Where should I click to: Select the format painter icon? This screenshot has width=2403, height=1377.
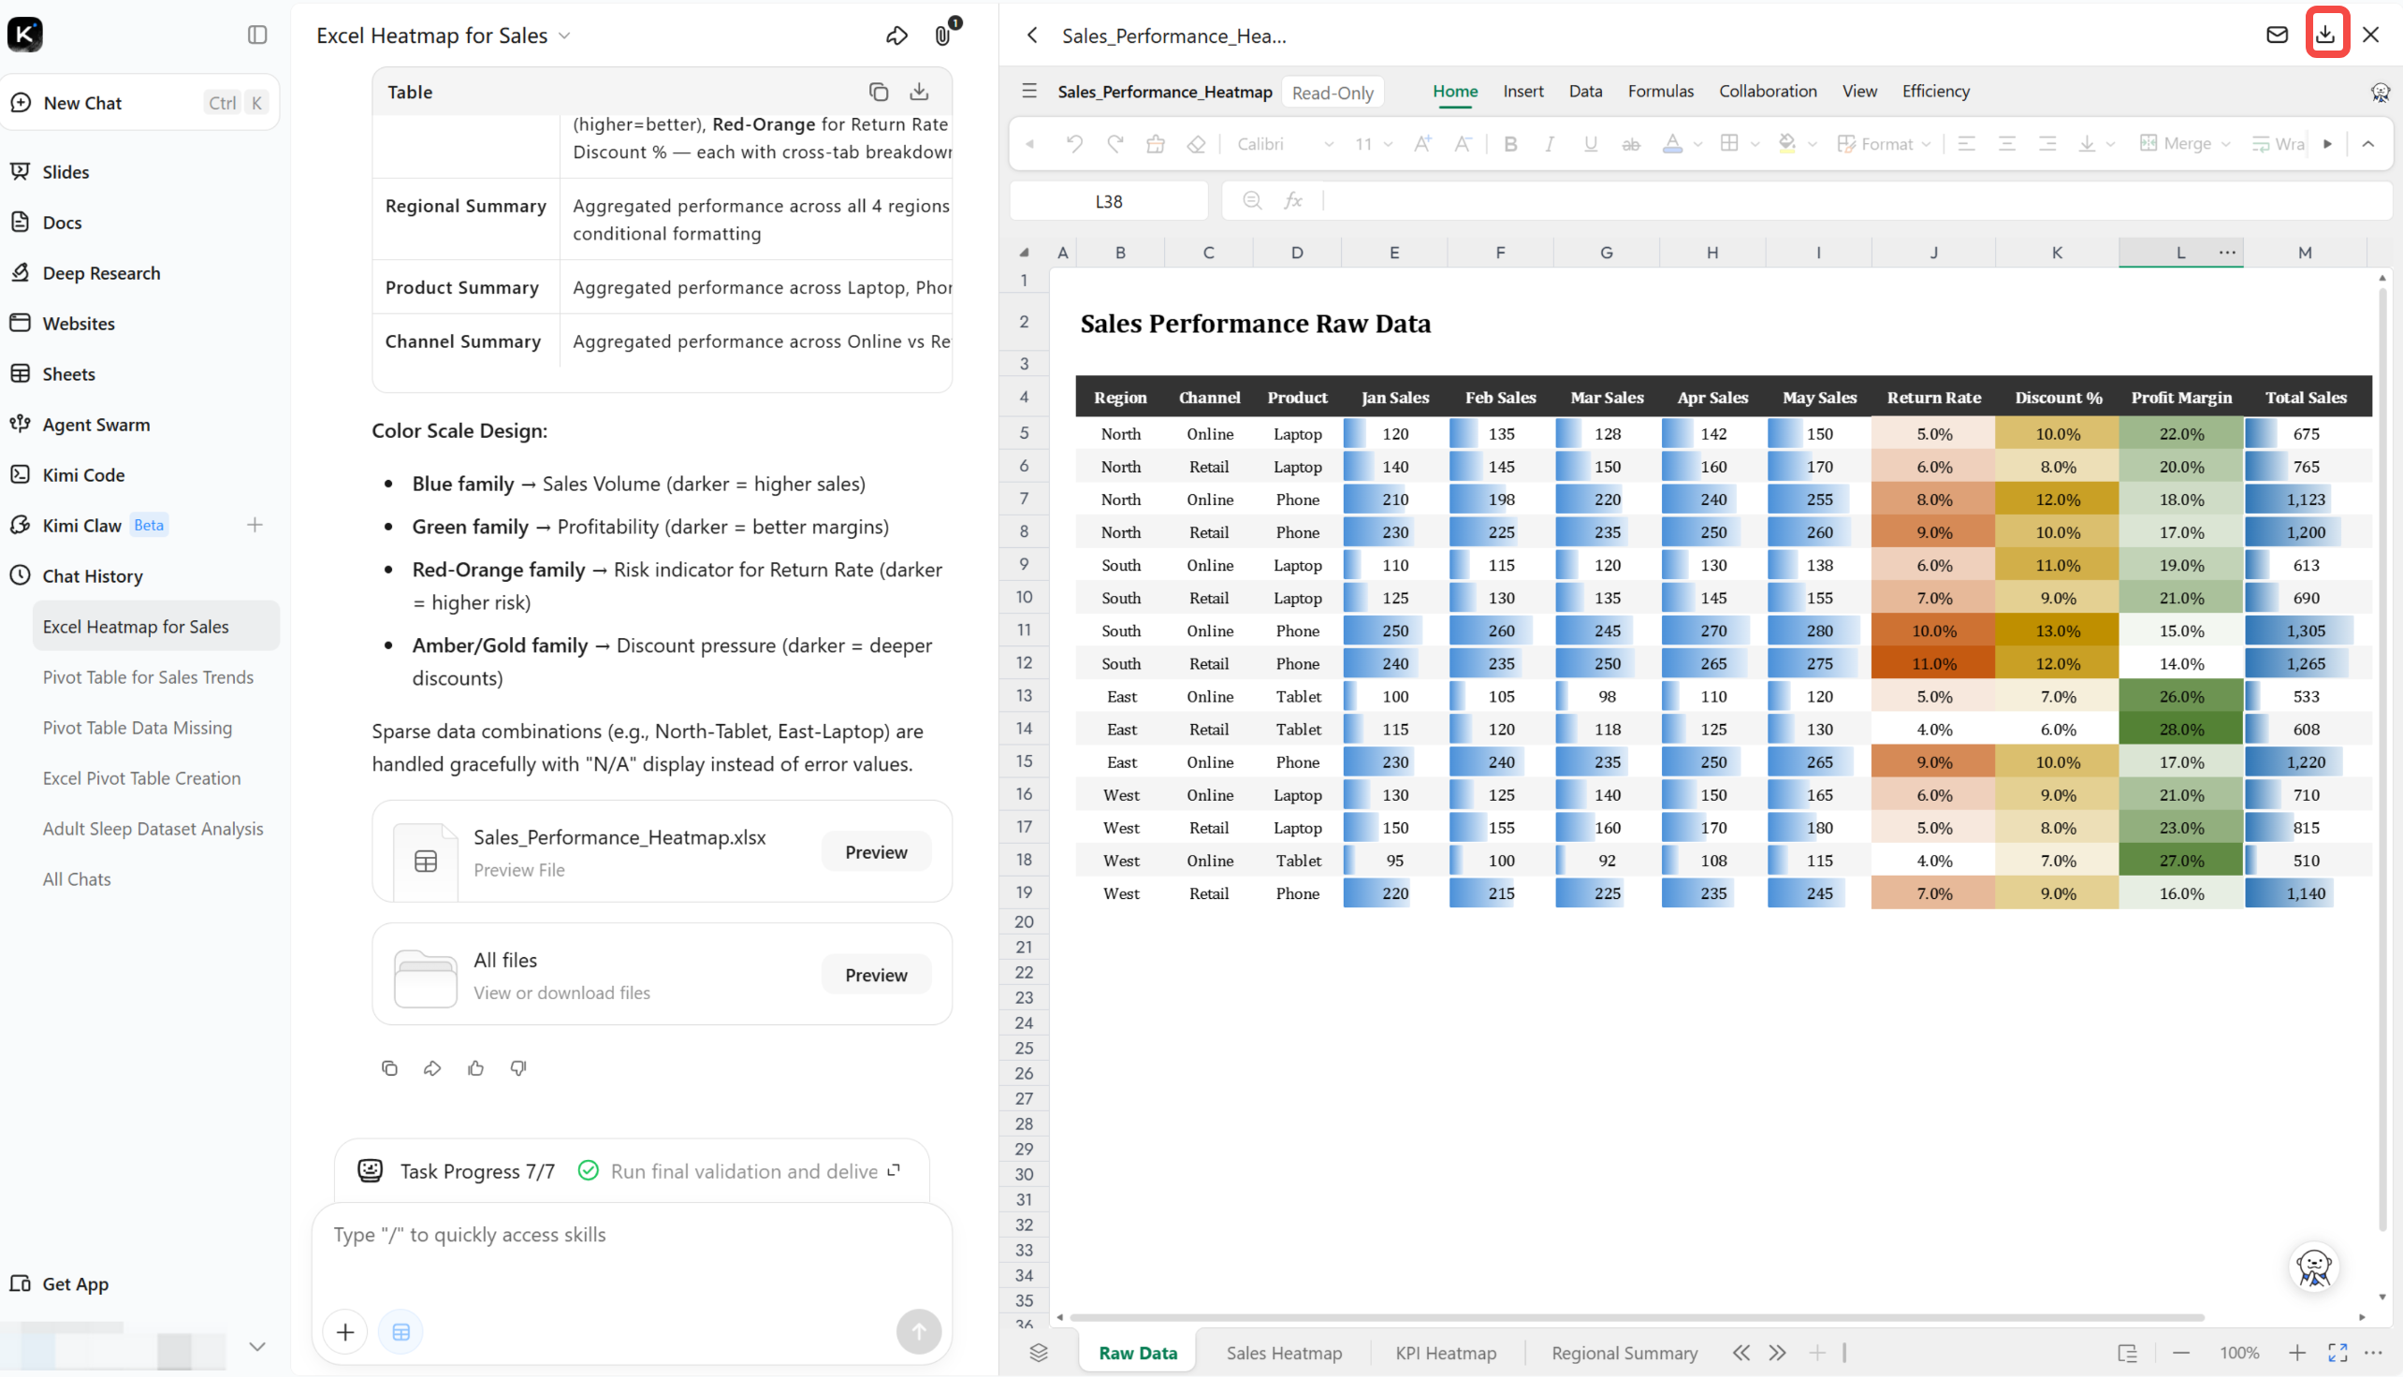[1155, 144]
